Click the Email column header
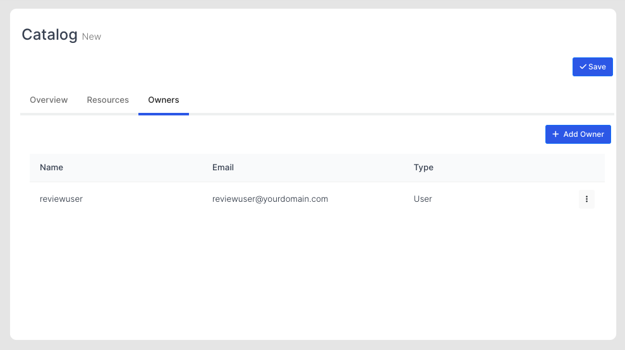625x350 pixels. pos(223,168)
